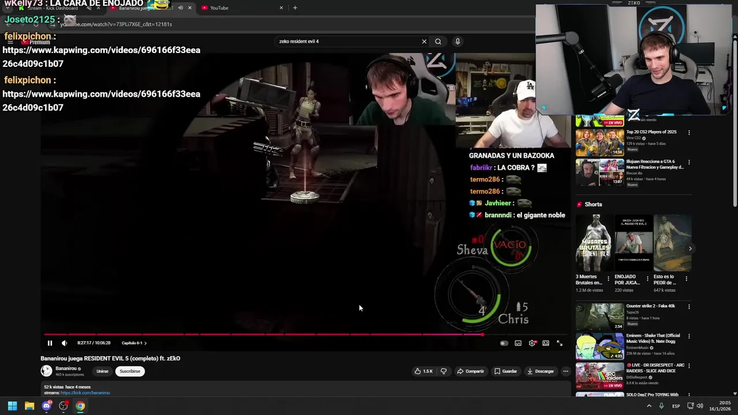Open the YouTube hamburger guide menu

pyautogui.click(x=10, y=42)
